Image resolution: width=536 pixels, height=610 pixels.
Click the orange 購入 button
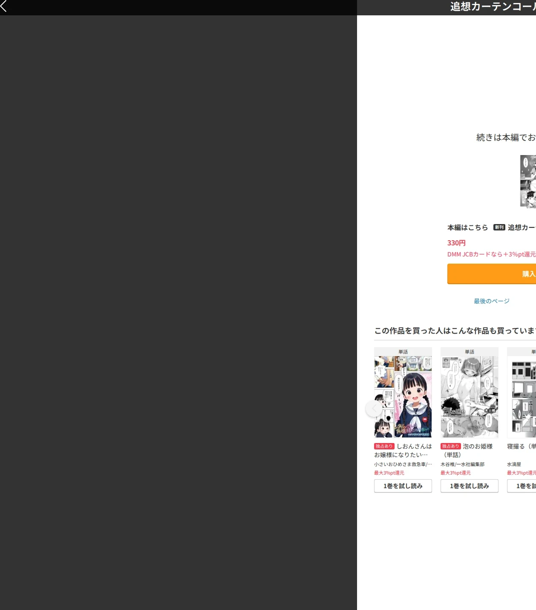tap(492, 274)
